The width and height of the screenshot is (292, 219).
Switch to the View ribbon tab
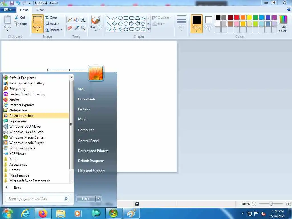[x=40, y=10]
